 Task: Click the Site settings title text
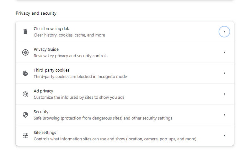pyautogui.click(x=45, y=133)
